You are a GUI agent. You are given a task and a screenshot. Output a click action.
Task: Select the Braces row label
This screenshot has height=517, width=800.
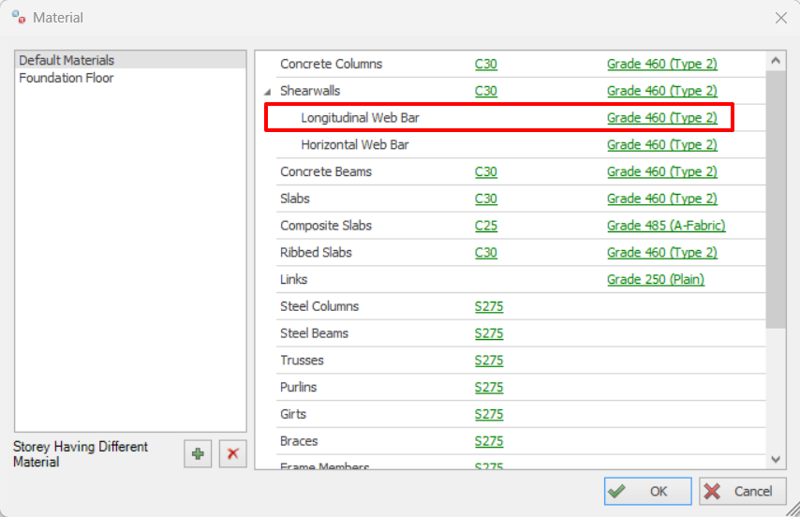coord(299,442)
